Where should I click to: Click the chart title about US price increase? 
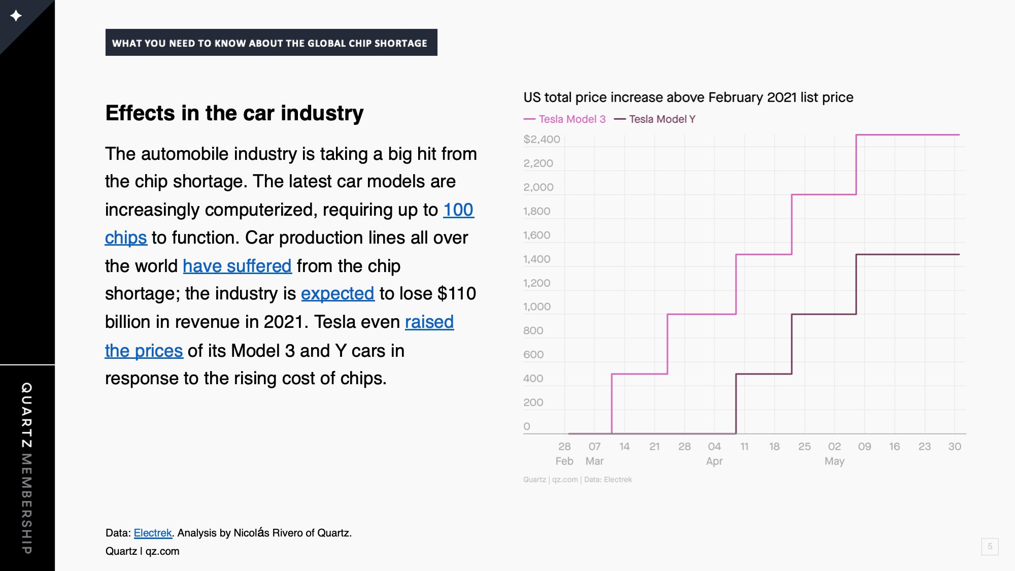[x=688, y=97]
